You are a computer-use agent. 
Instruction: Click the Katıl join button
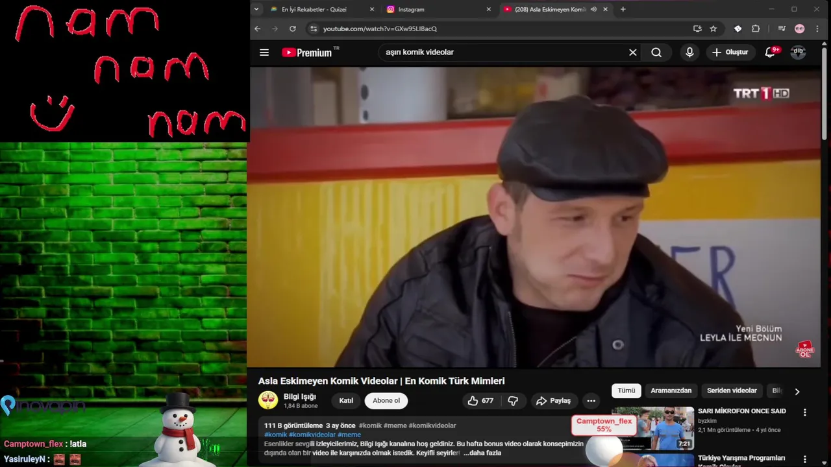(x=346, y=400)
